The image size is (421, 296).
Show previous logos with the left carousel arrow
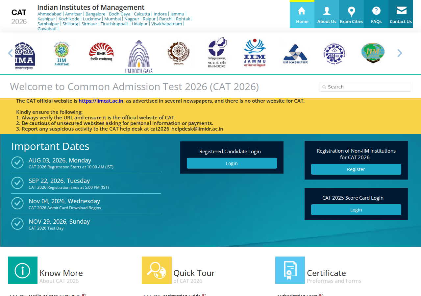(x=10, y=53)
